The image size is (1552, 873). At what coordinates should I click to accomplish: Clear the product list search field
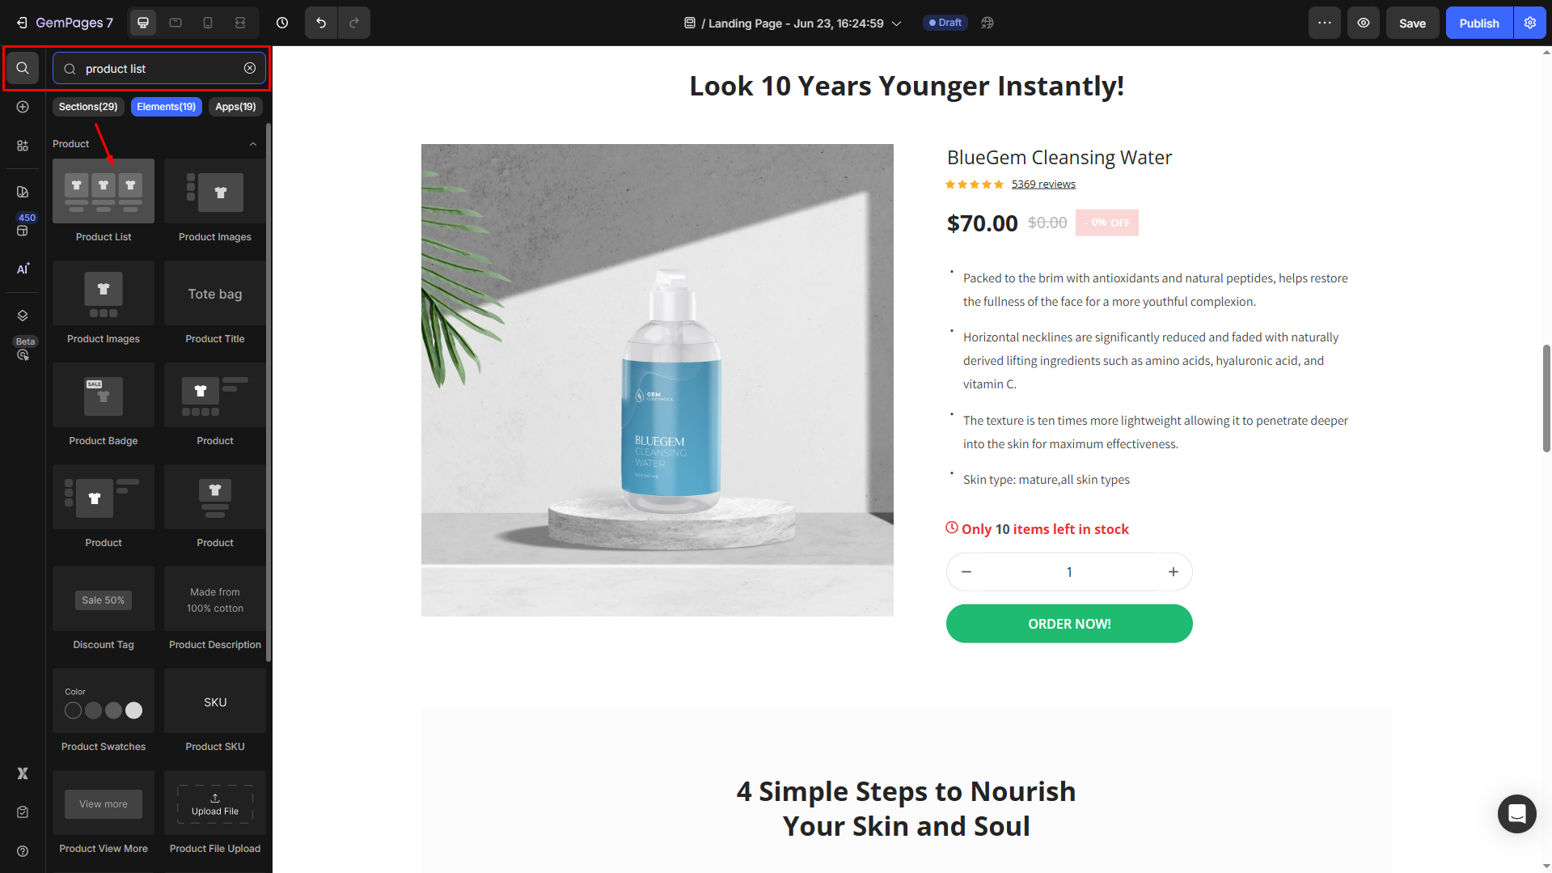coord(249,68)
